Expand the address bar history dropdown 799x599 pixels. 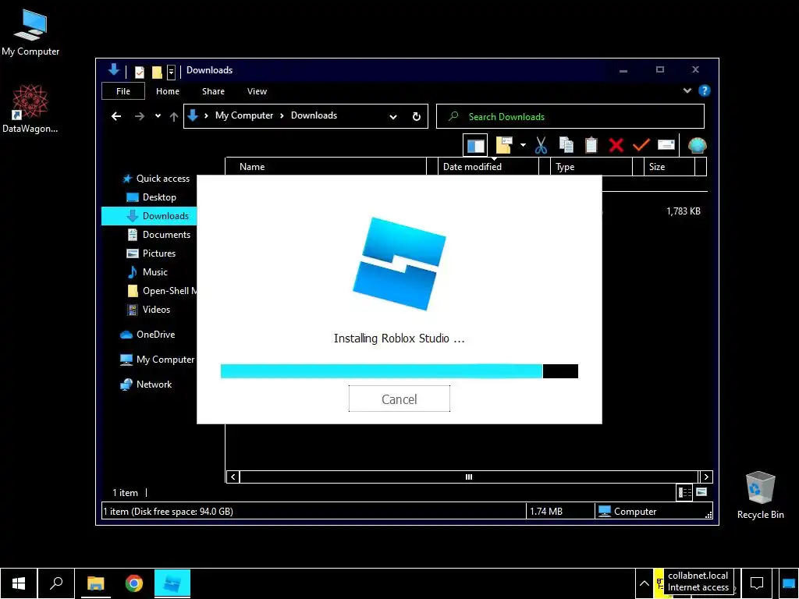(x=393, y=117)
